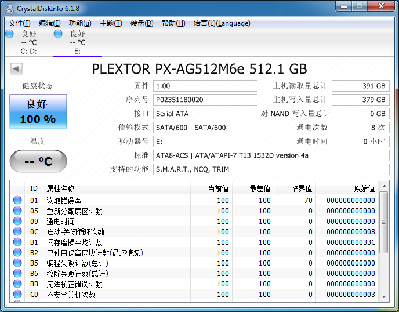Select the E: disk status orb
This screenshot has height=312, width=399.
click(58, 34)
